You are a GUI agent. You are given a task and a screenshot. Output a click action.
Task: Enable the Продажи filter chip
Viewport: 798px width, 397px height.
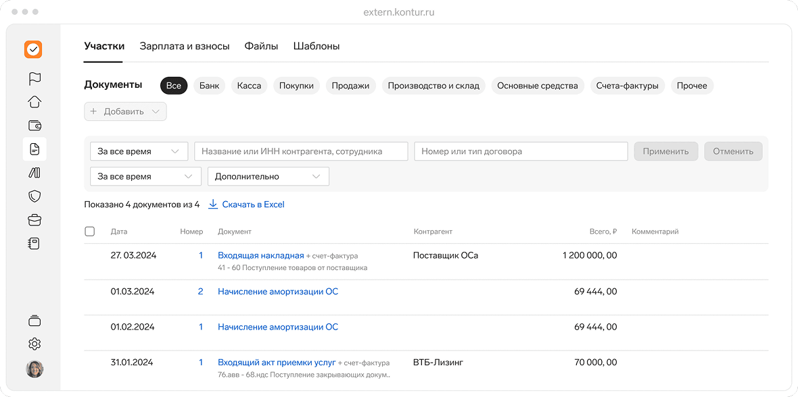point(350,86)
